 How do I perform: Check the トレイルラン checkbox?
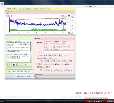tap(61, 49)
